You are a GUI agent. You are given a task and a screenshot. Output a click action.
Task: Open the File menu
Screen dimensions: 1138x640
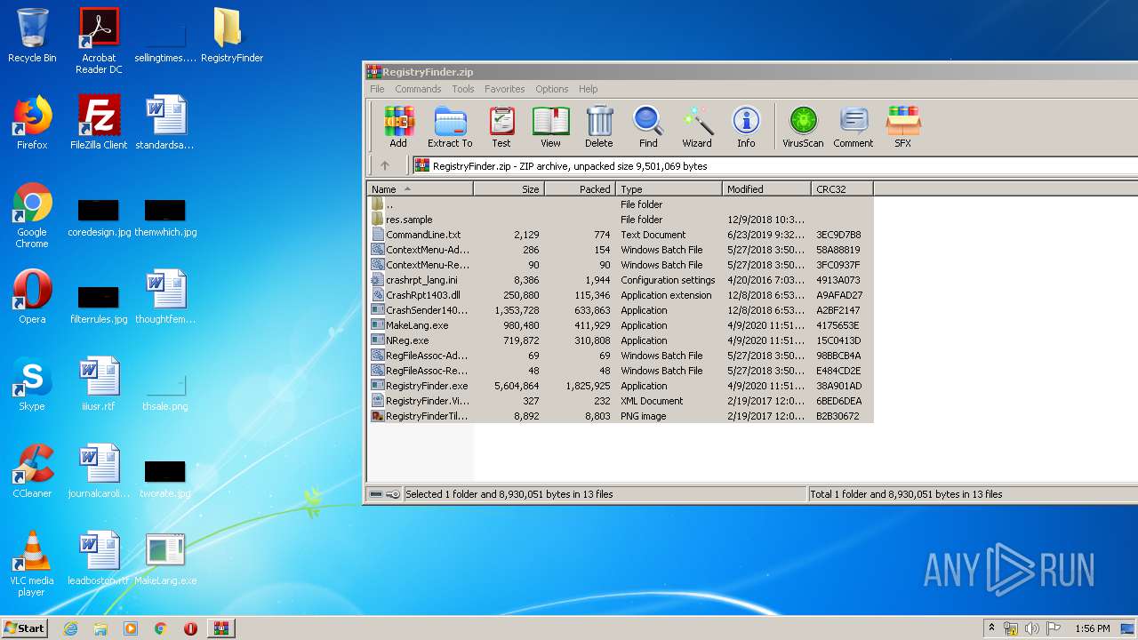[x=377, y=89]
